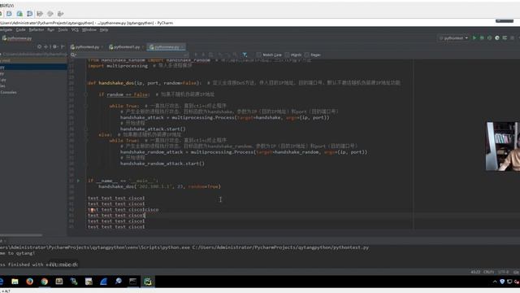Click the line 'test test test cisco1cisco'

pos(123,210)
